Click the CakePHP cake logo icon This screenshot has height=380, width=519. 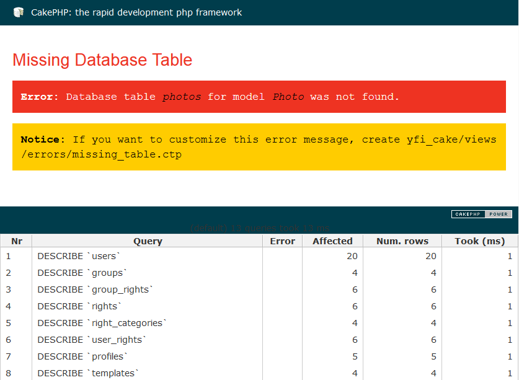pyautogui.click(x=19, y=12)
